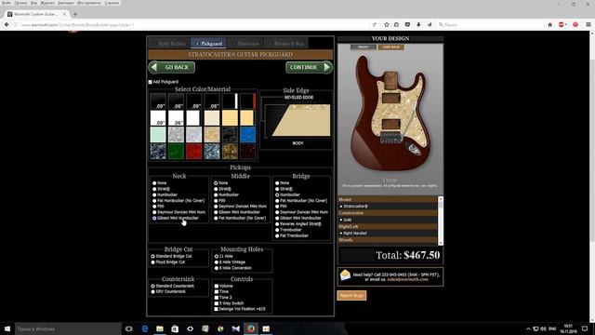Reload the page with the refresh icon
Screen dimensions: 595x335
pos(374,24)
